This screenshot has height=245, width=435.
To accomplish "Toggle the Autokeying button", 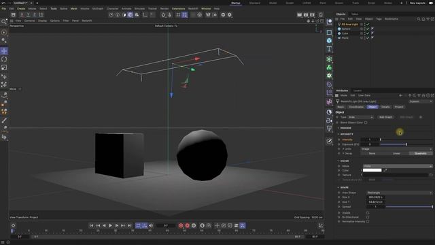I will pyautogui.click(x=188, y=225).
